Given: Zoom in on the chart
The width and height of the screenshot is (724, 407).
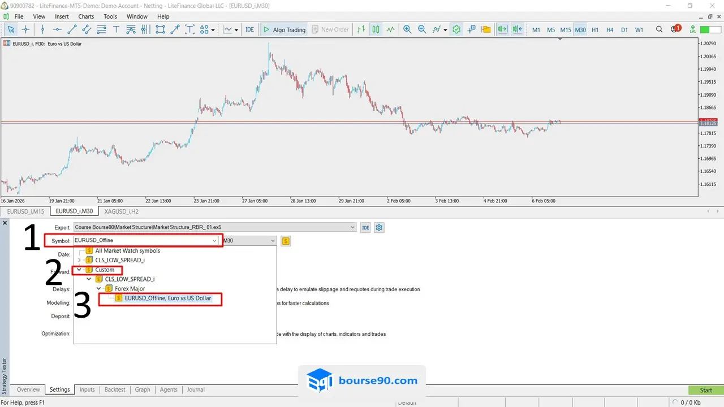Looking at the screenshot, I should (x=407, y=29).
